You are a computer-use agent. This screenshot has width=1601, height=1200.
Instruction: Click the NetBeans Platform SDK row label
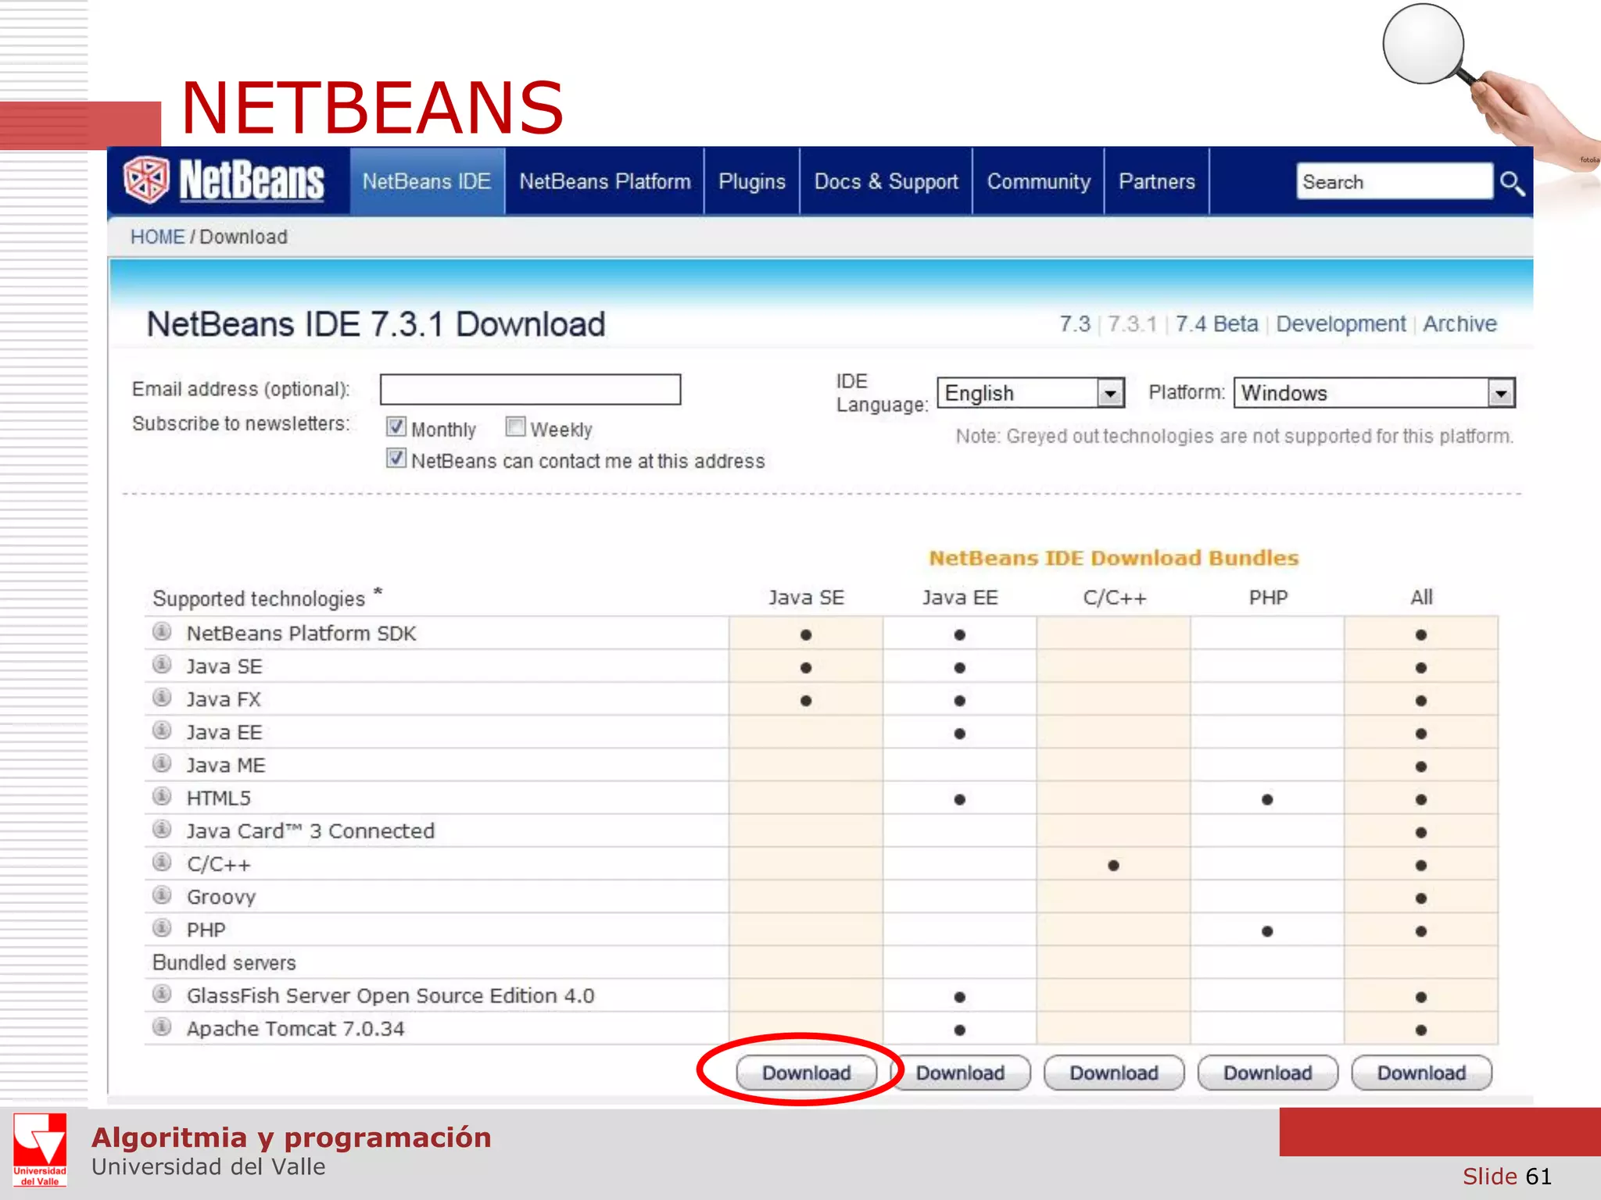(301, 634)
